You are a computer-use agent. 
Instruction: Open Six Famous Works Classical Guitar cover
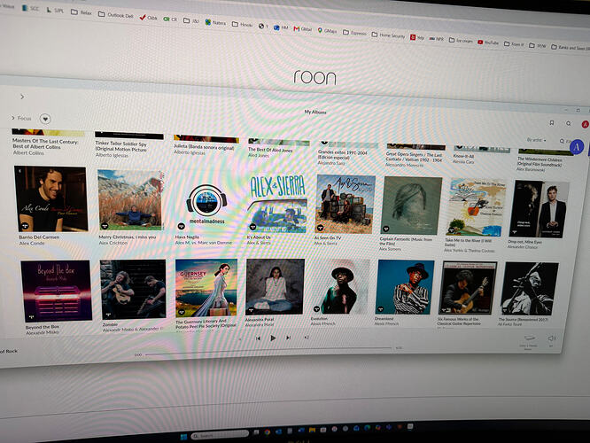(x=467, y=288)
